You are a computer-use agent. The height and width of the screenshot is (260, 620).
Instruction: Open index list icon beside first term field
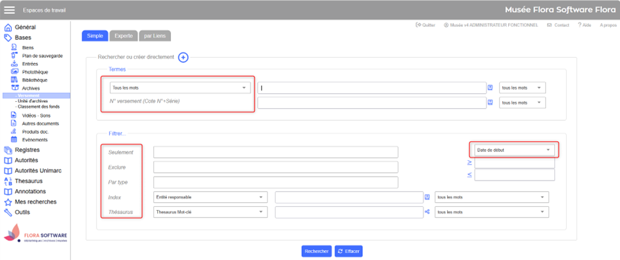[x=490, y=88]
